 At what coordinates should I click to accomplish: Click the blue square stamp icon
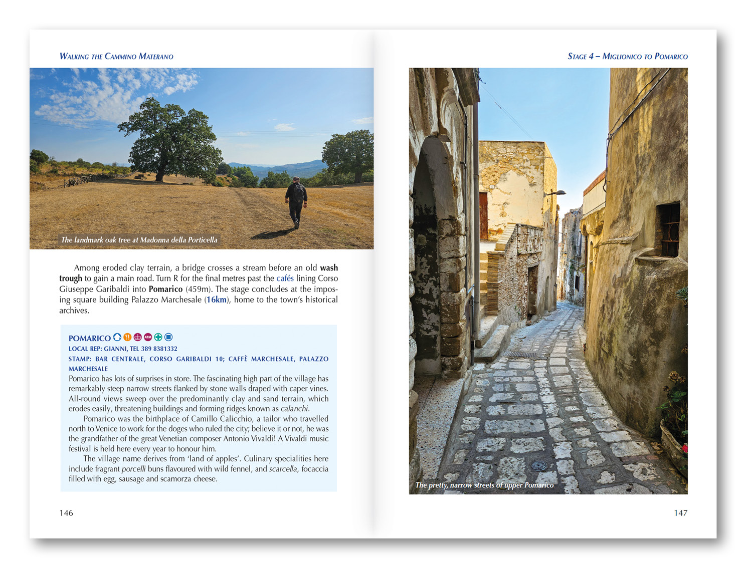point(168,337)
